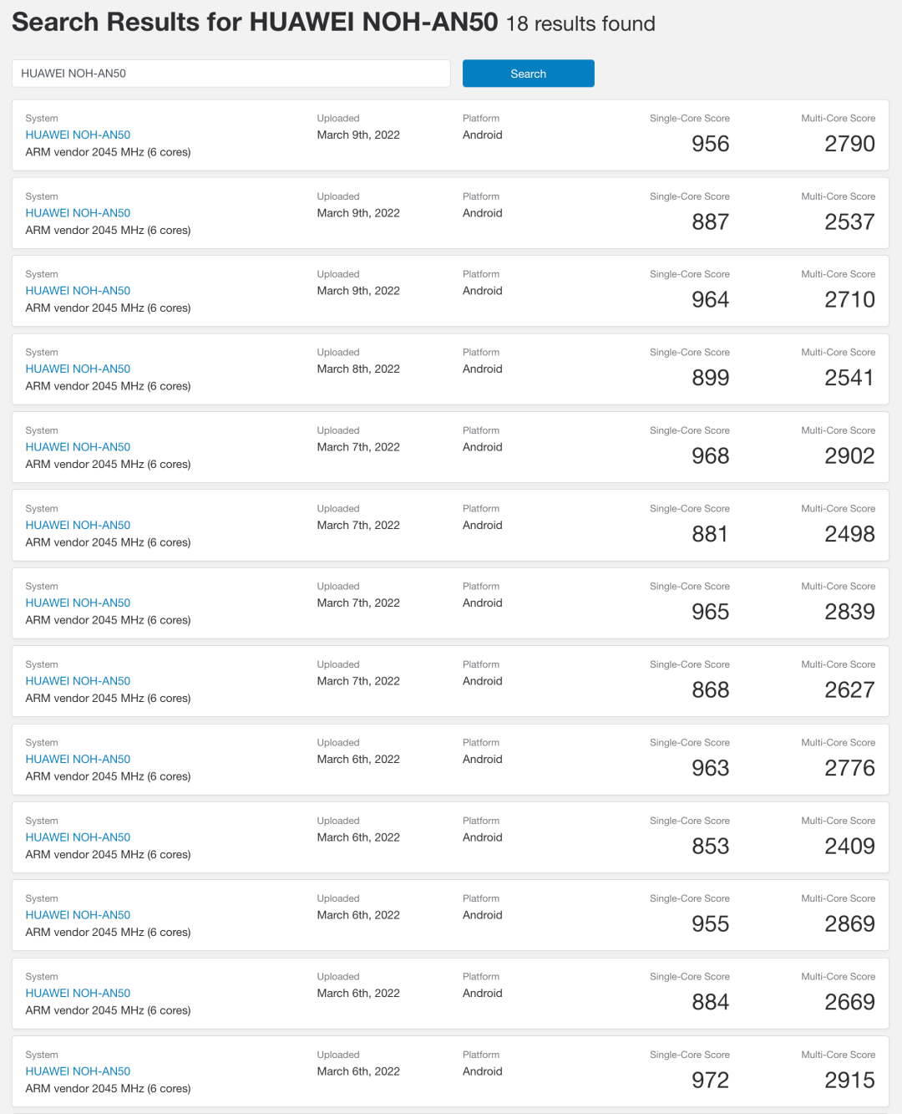Open HUAWEI NOH-AN50 result scoring 963
Screen dimensions: 902x1114
click(x=78, y=759)
